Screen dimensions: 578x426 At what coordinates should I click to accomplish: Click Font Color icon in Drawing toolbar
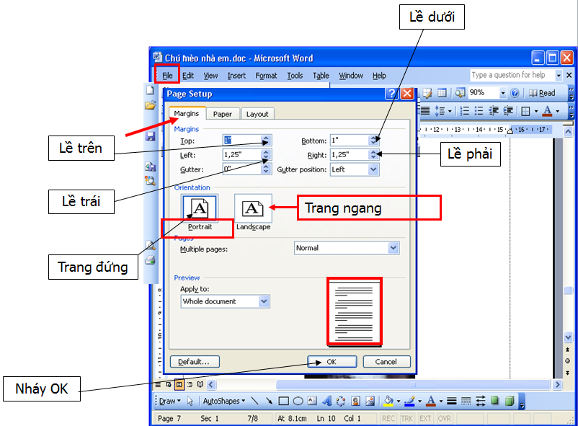tap(430, 401)
